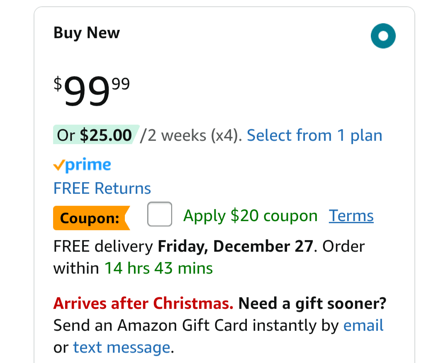Click the "Friday, December 27" delivery date
The width and height of the screenshot is (448, 363).
click(x=235, y=246)
